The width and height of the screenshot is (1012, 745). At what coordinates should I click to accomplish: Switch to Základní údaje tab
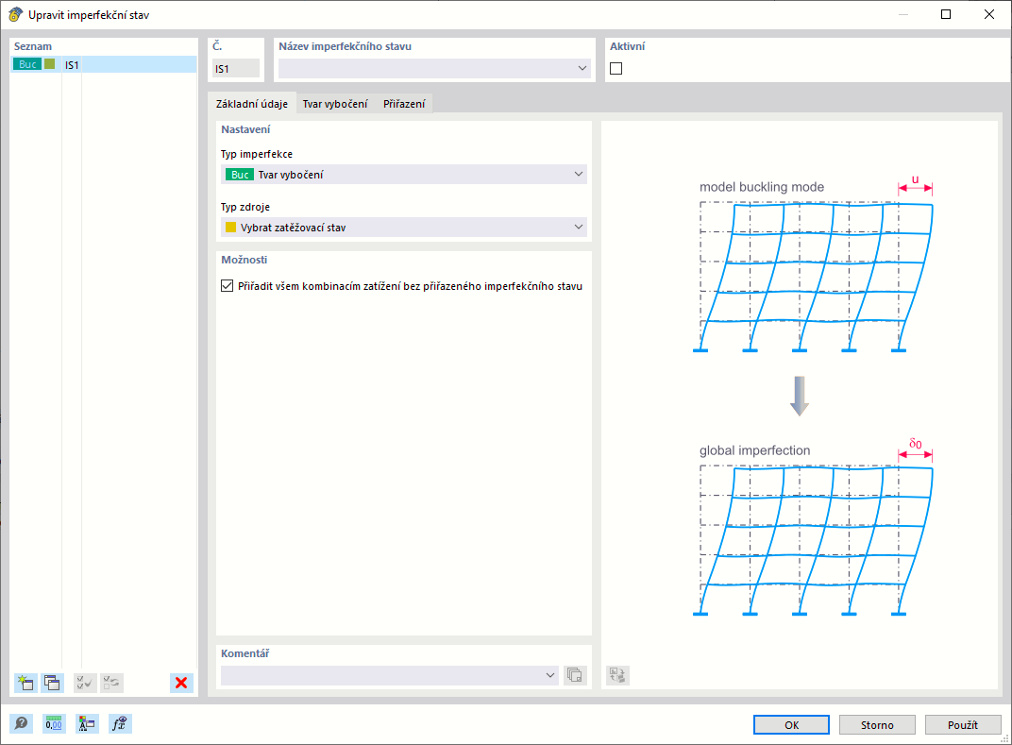pos(252,103)
